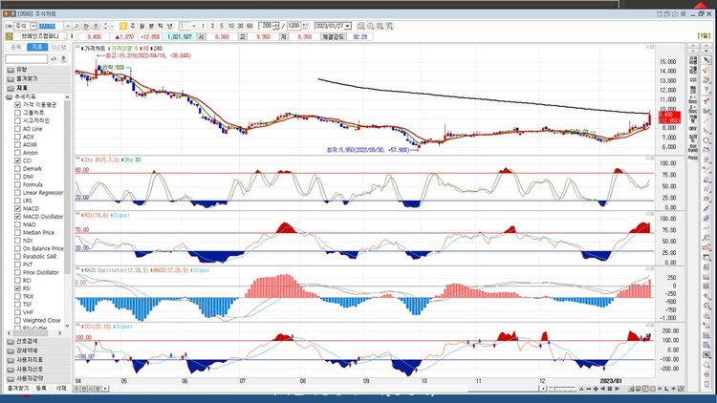717x403 pixels.
Task: Choose the 10 interval button
Action: point(231,26)
